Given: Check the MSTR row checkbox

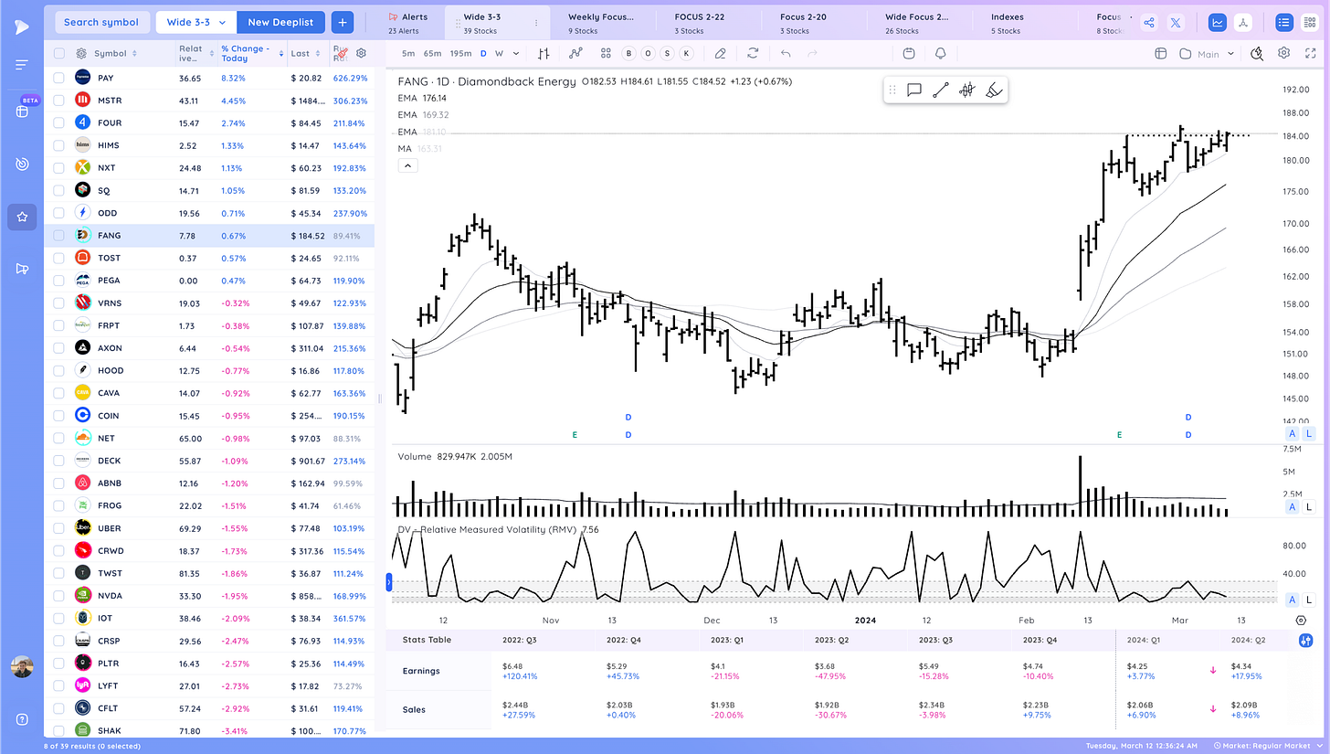Looking at the screenshot, I should (x=58, y=101).
